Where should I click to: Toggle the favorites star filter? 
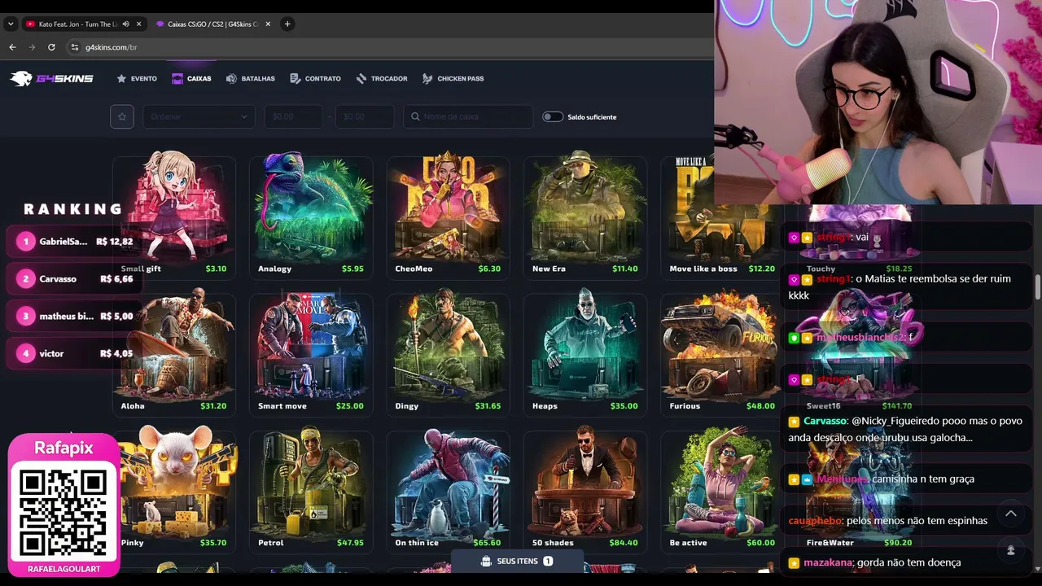[x=122, y=116]
